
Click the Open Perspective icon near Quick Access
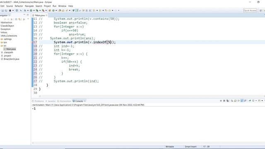260,10
